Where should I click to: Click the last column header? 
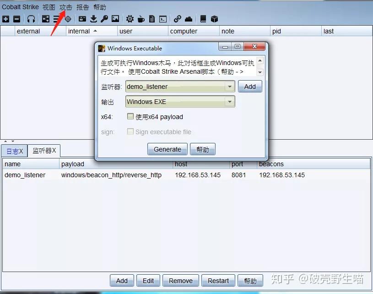[x=347, y=31]
